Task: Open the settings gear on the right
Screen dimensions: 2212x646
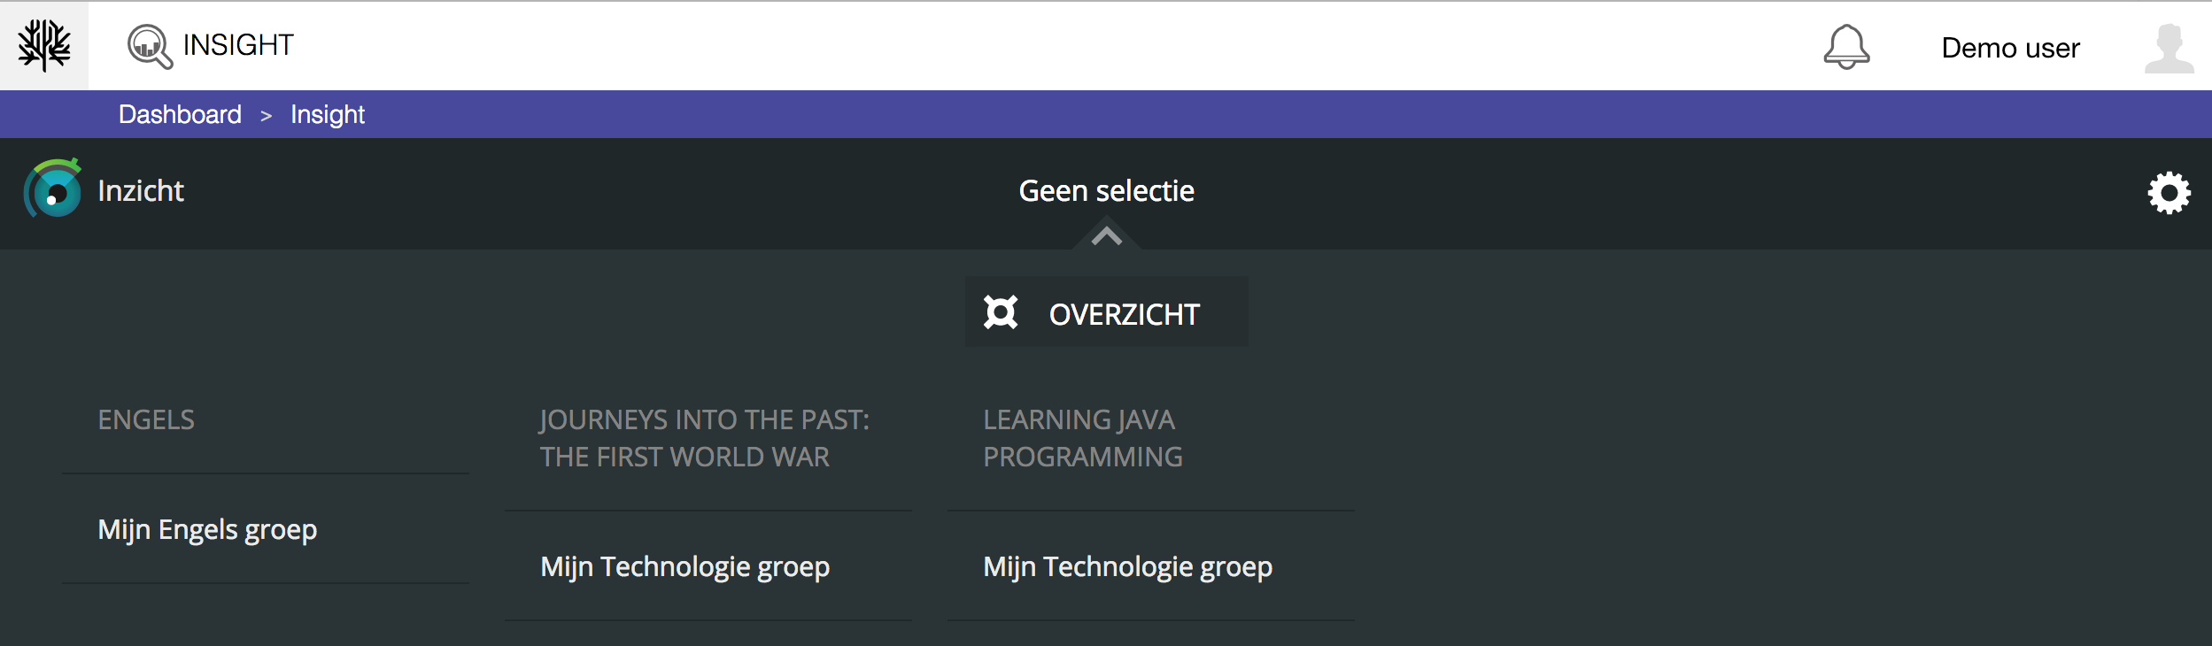Action: click(x=2169, y=191)
